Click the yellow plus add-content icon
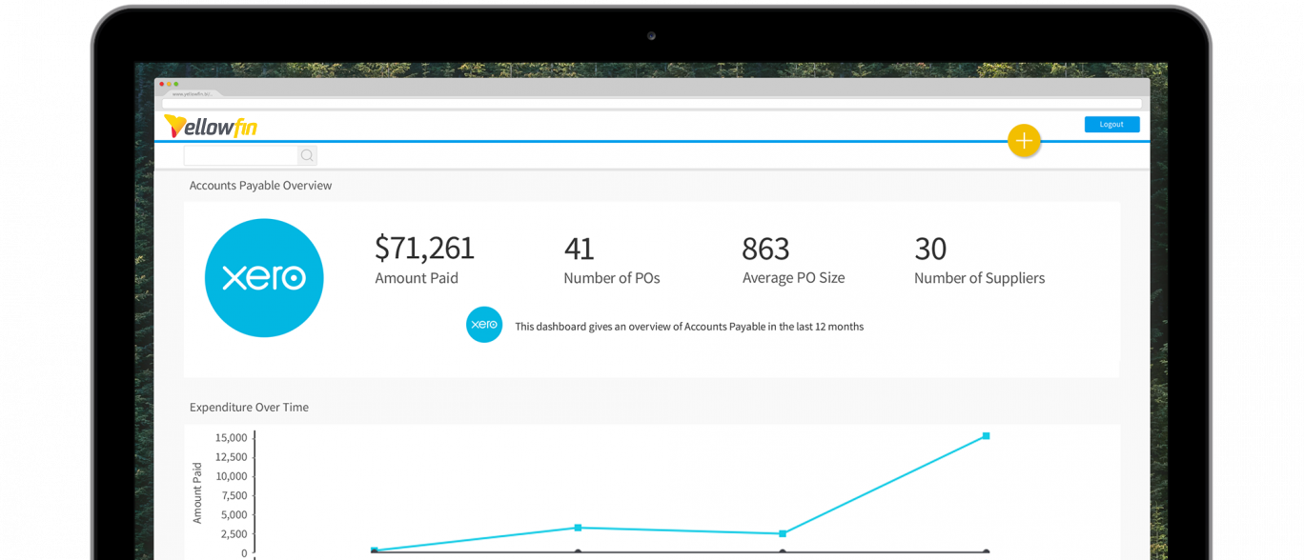The width and height of the screenshot is (1304, 560). [x=1024, y=140]
